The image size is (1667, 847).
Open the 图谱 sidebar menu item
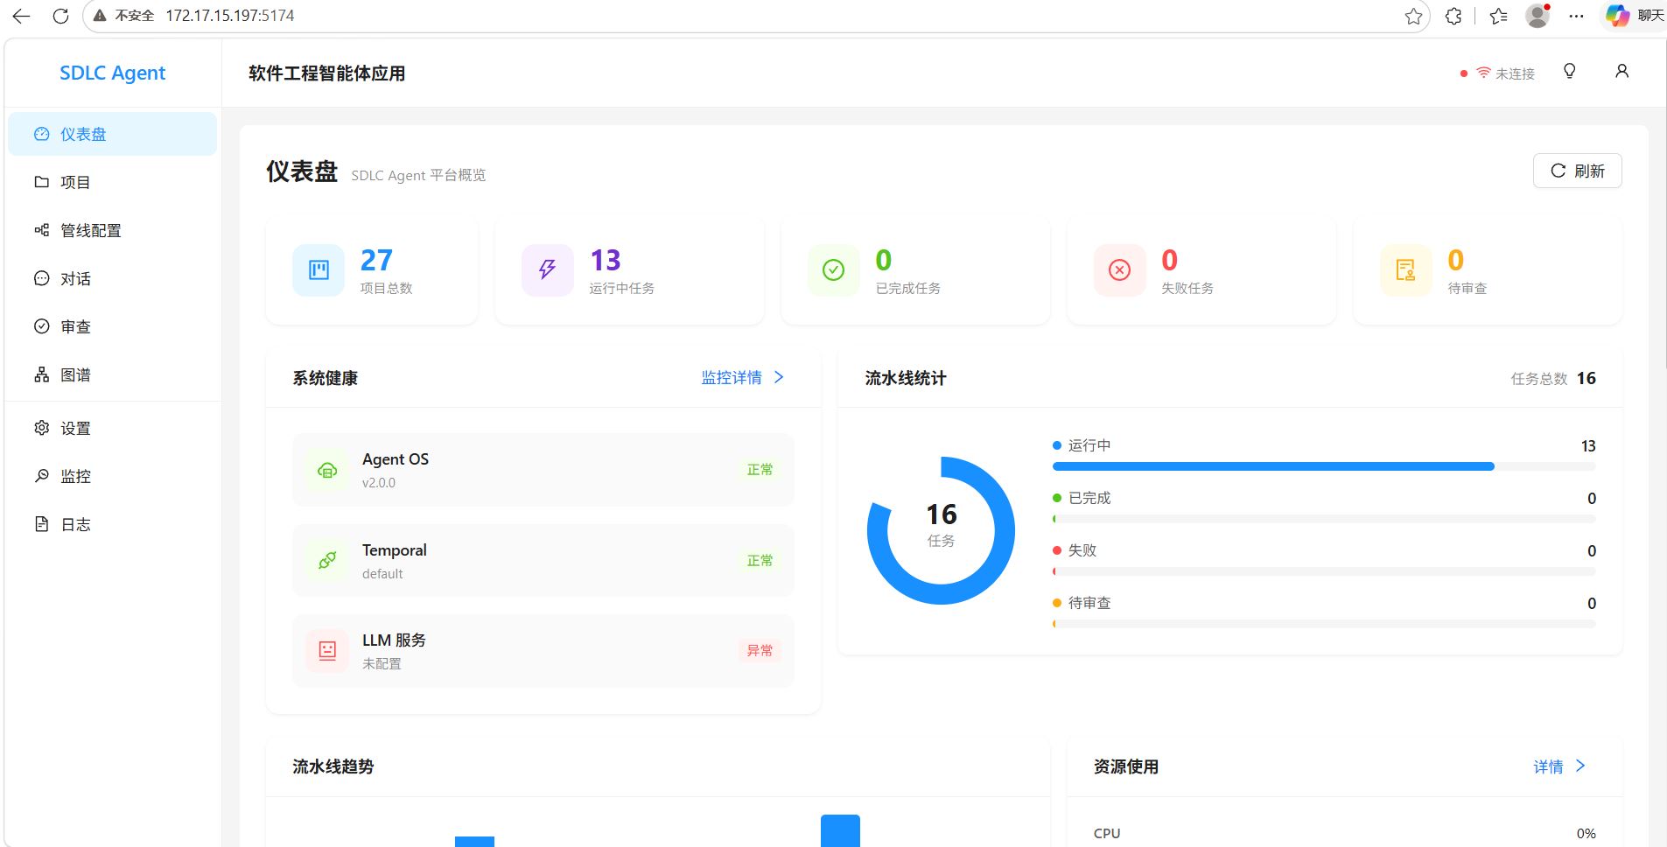(112, 374)
